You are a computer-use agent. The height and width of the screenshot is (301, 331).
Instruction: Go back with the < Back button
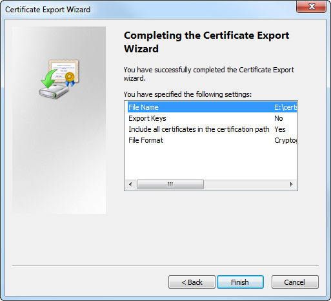(x=192, y=282)
